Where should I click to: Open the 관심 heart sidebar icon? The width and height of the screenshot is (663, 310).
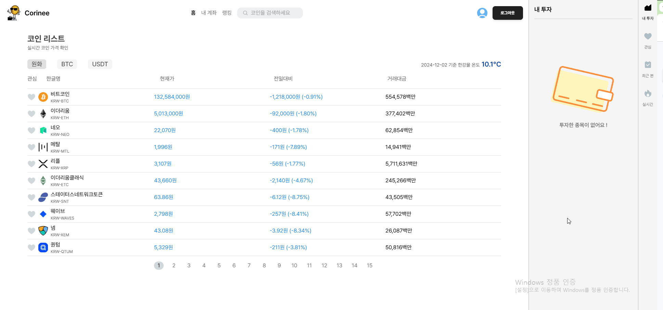coord(648,36)
